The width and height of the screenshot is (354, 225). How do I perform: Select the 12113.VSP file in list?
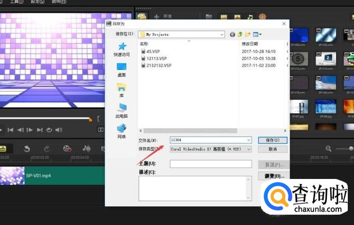click(x=156, y=58)
